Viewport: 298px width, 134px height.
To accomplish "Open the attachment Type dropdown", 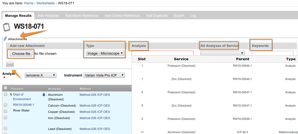I will coord(105,53).
